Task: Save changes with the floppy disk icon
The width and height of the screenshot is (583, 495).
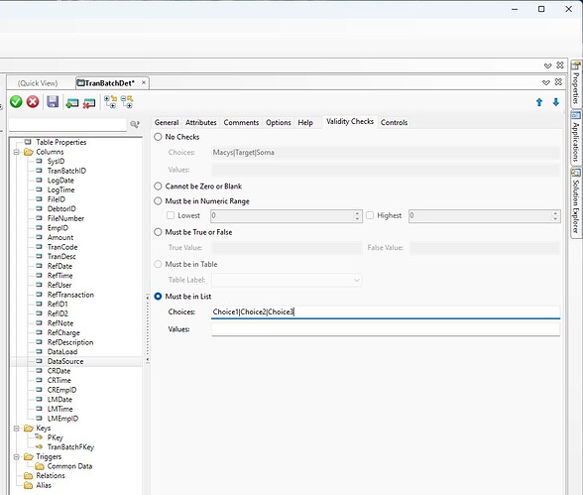Action: tap(53, 101)
